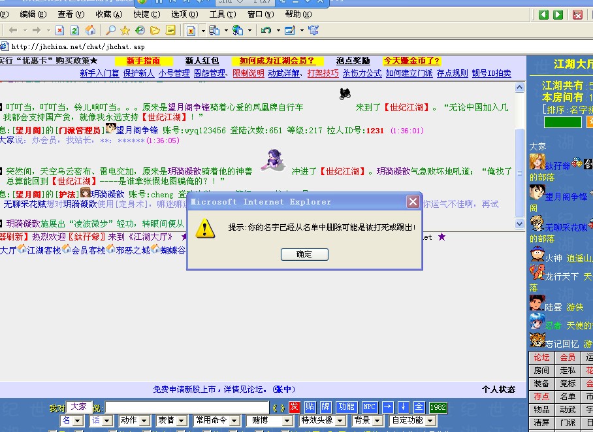Click 忘记回忆's tiger avatar
The height and width of the screenshot is (432, 593).
(537, 340)
